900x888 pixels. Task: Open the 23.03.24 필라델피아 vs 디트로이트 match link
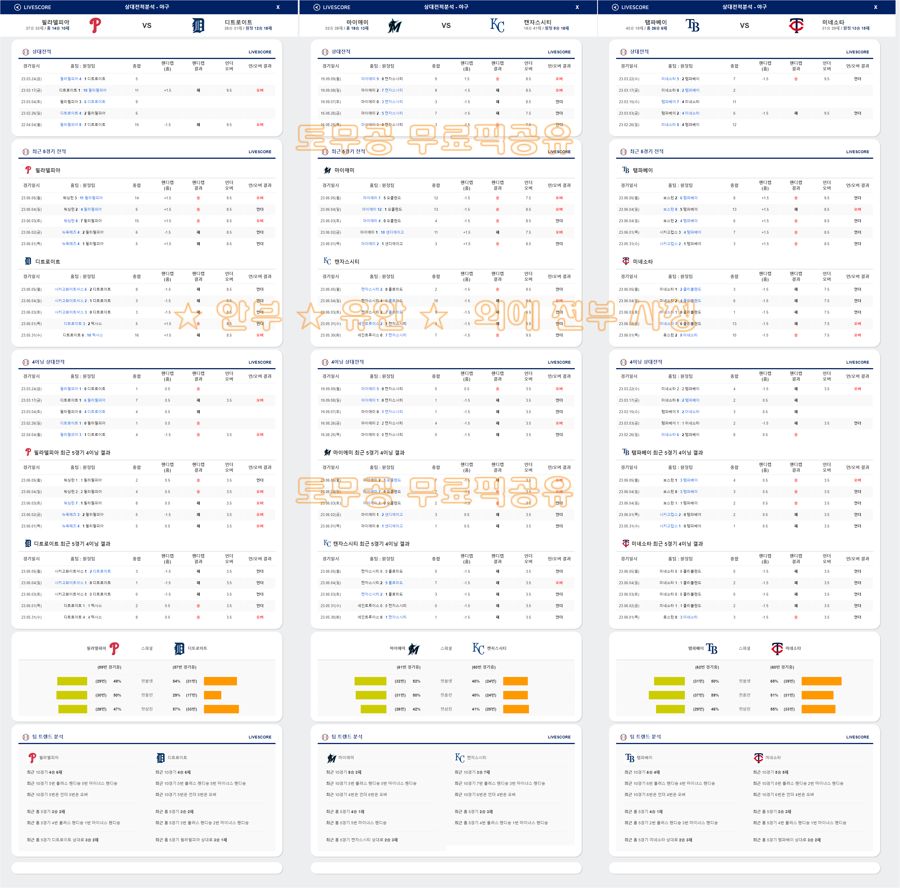point(82,79)
